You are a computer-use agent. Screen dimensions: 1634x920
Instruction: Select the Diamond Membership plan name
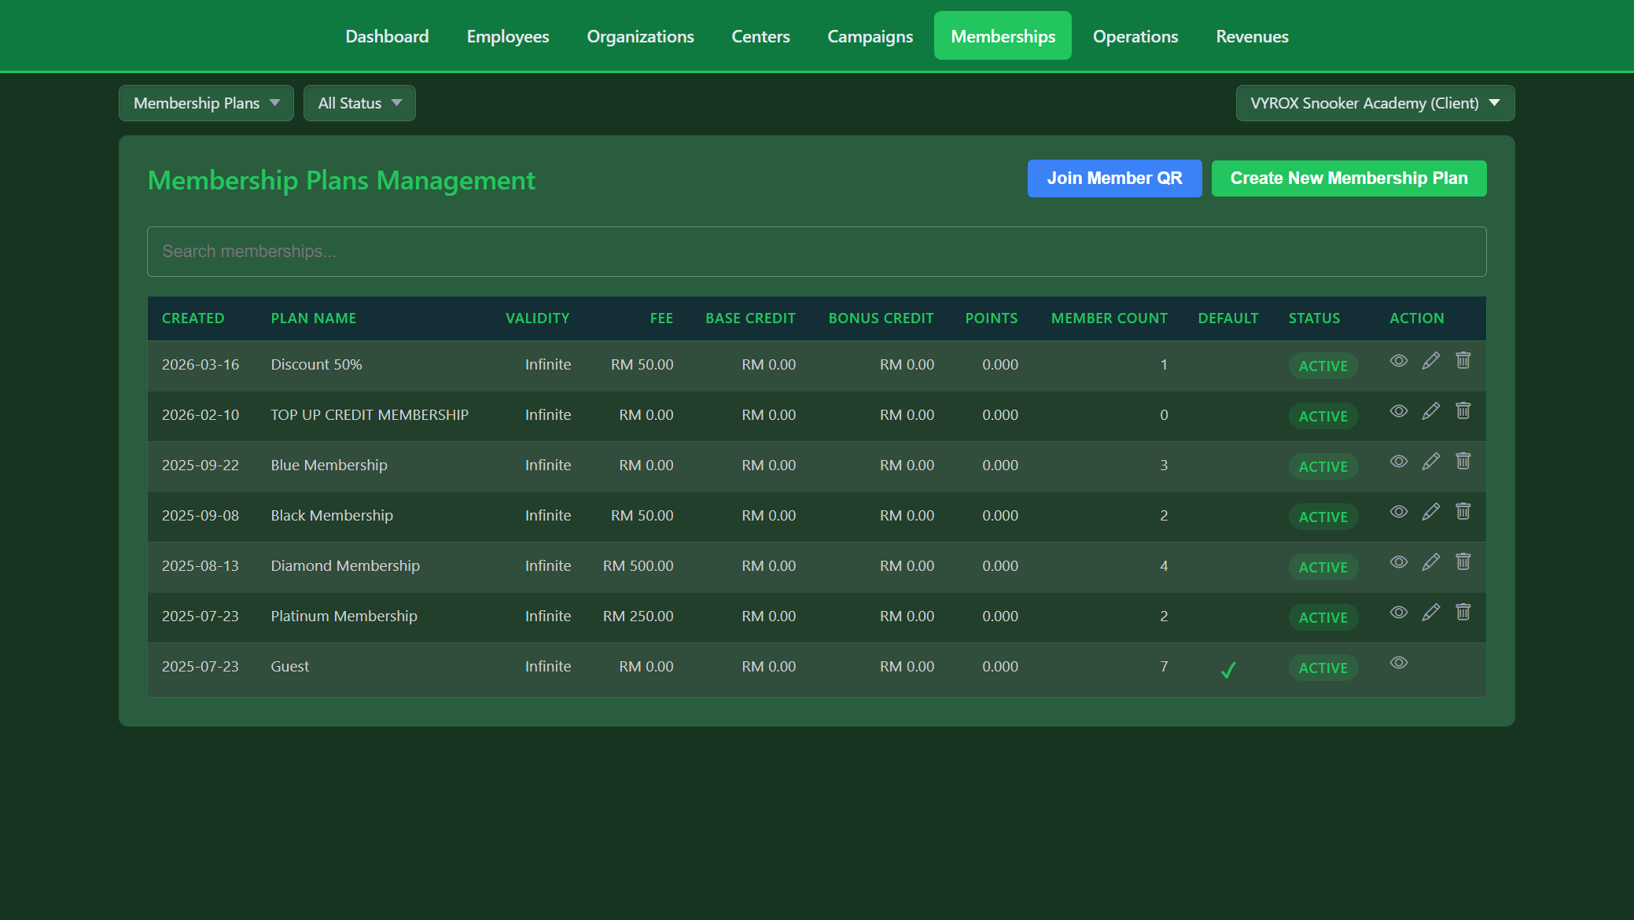(345, 566)
